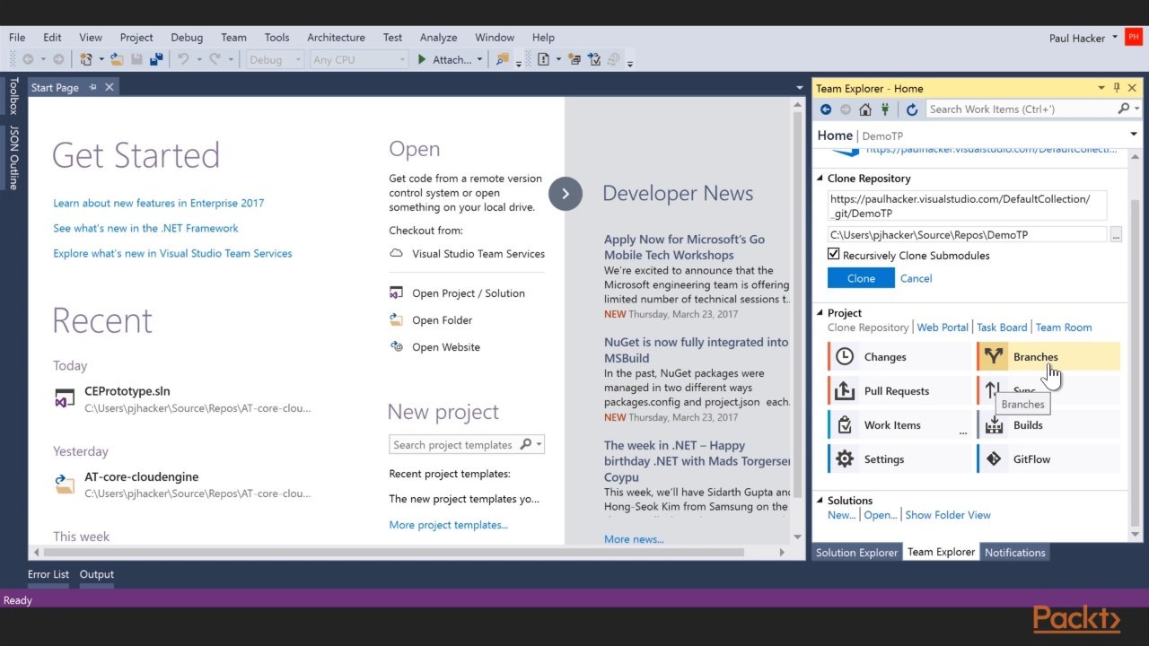Click the Find in Files toolbar icon

[502, 59]
